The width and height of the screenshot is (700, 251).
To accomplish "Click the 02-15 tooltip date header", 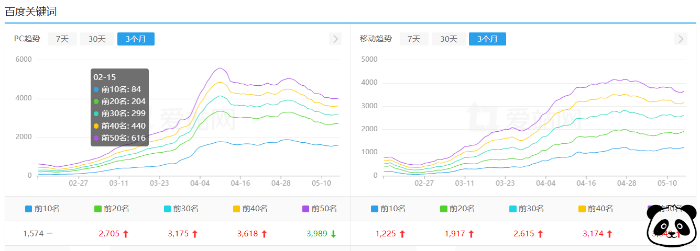I will pyautogui.click(x=105, y=77).
